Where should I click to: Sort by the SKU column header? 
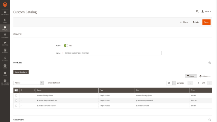point(162,90)
